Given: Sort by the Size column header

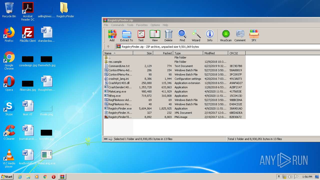Looking at the screenshot, I should coord(143,53).
